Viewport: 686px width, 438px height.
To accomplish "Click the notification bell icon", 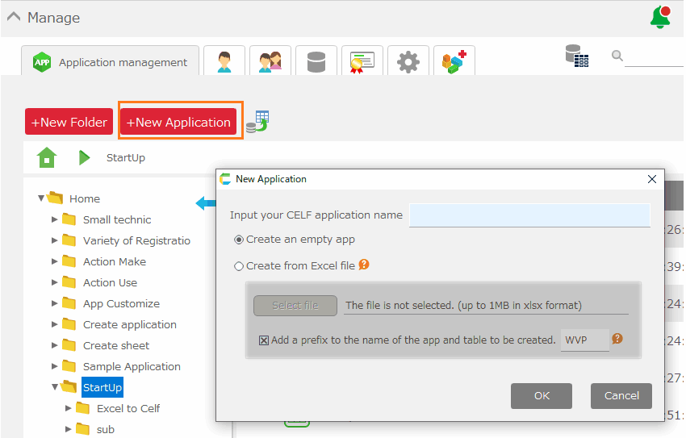I will tap(660, 17).
